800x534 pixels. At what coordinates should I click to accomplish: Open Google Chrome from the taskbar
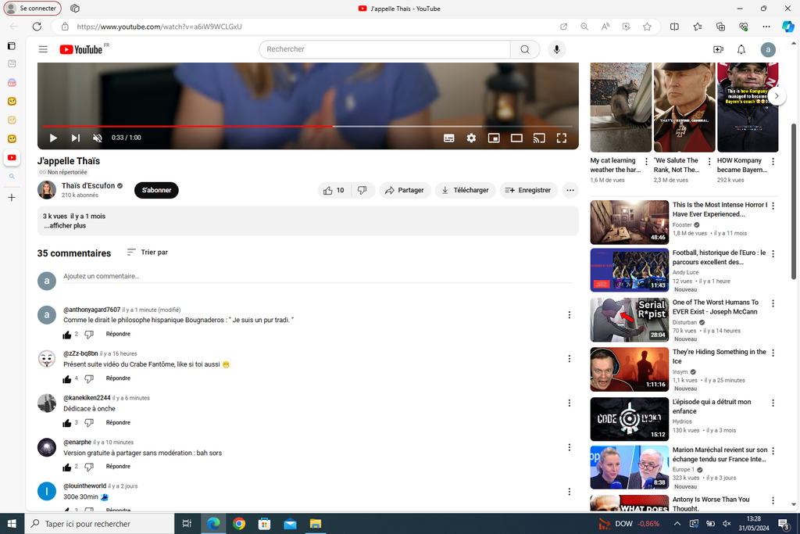239,523
